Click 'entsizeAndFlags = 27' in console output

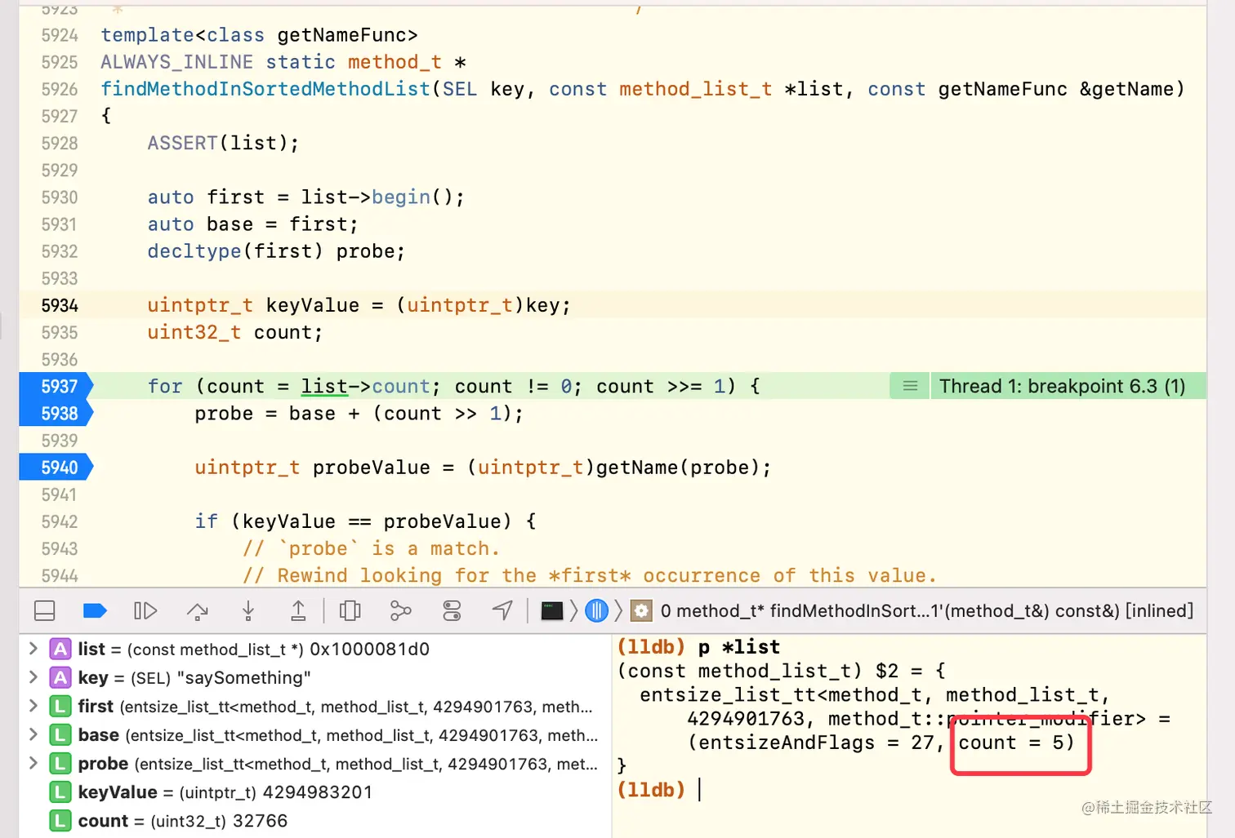coord(816,743)
